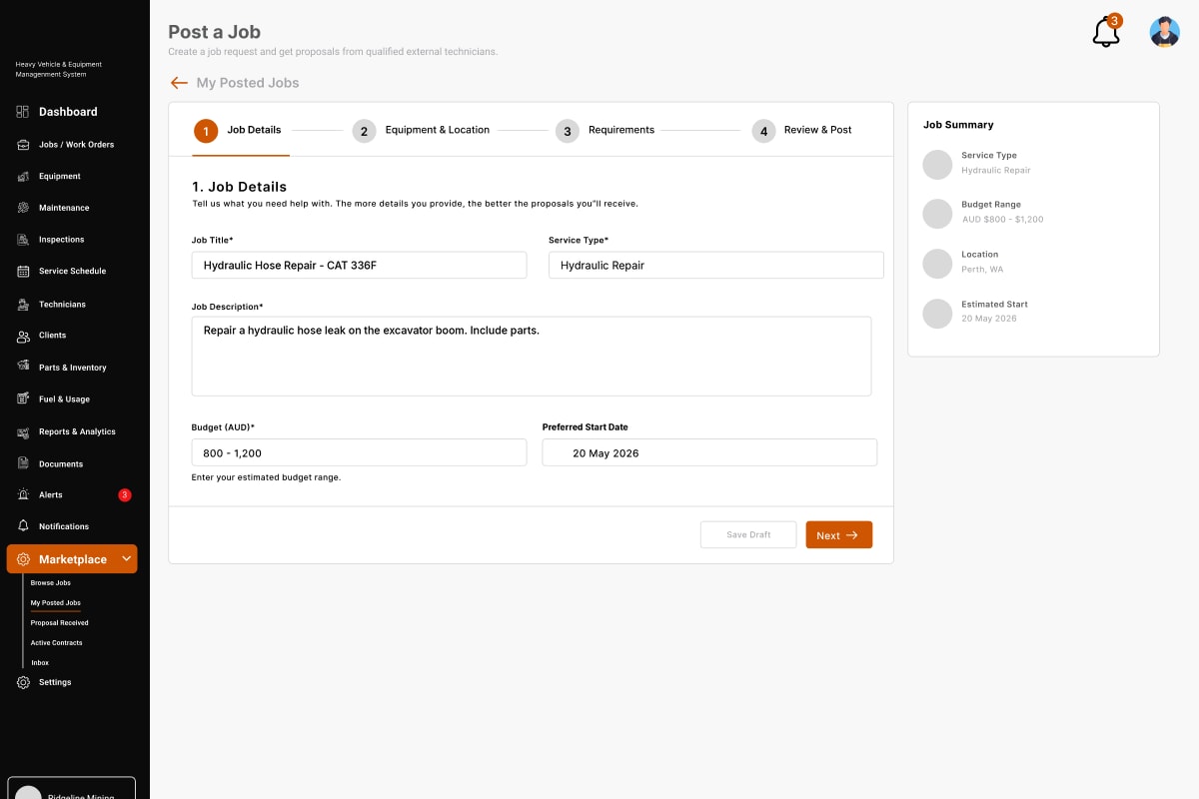Viewport: 1199px width, 799px height.
Task: Click the 'Post a Job' page title
Action: pyautogui.click(x=214, y=32)
